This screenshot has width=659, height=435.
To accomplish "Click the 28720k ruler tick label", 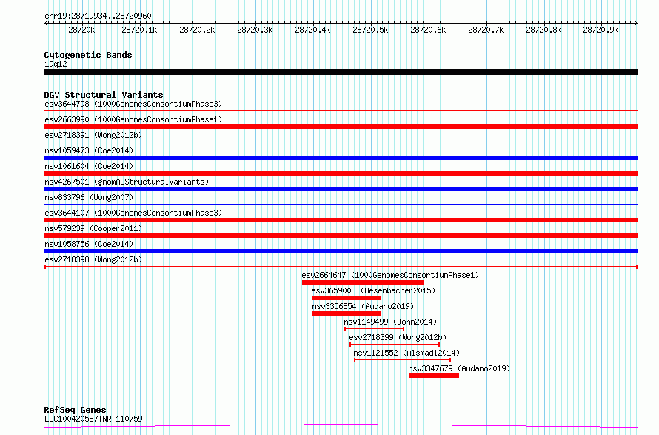I will 81,30.
